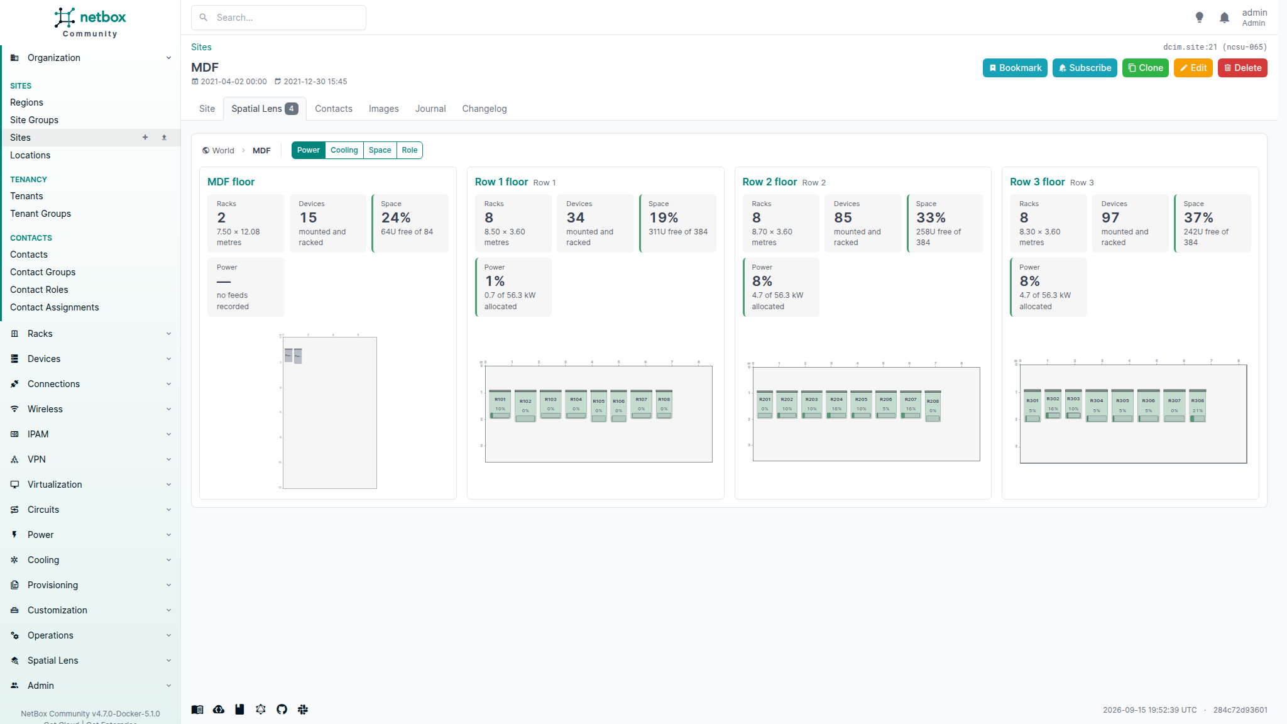
Task: Open the cloud icon in footer
Action: 219,710
